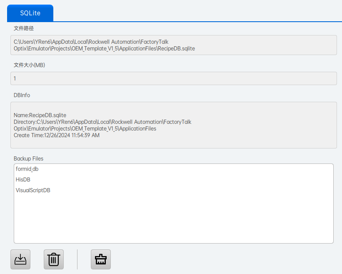Viewport: 342px width, 274px height.
Task: Click the file size field showing 1
Action: point(173,78)
